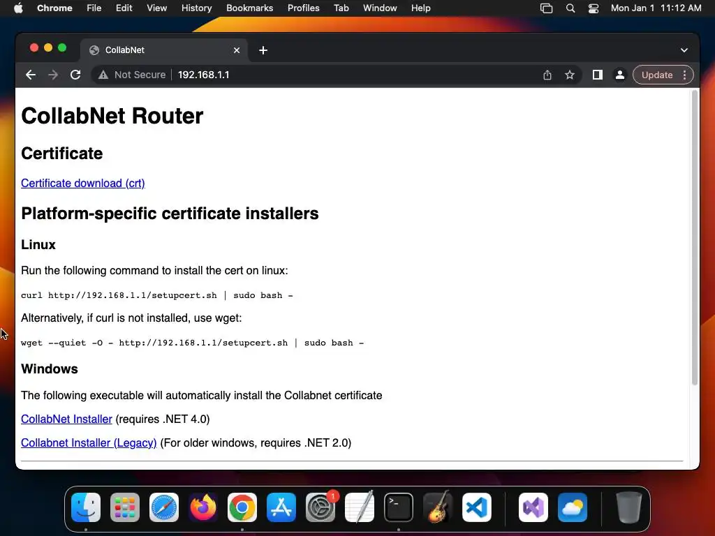715x536 pixels.
Task: Open the Collabnet Installer (Legacy) link
Action: (x=89, y=442)
